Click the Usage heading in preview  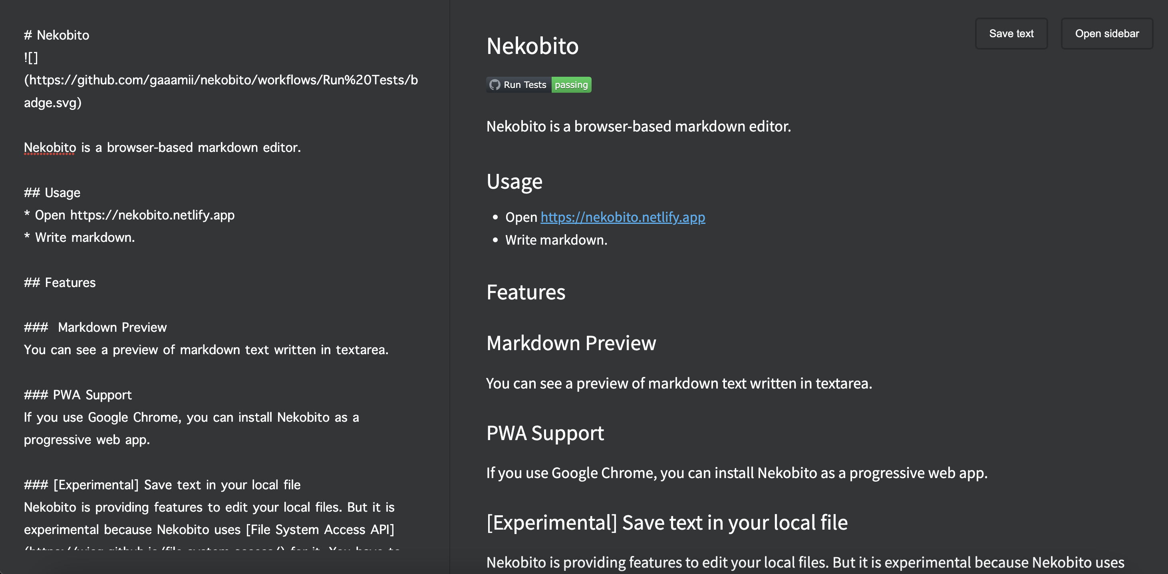514,181
